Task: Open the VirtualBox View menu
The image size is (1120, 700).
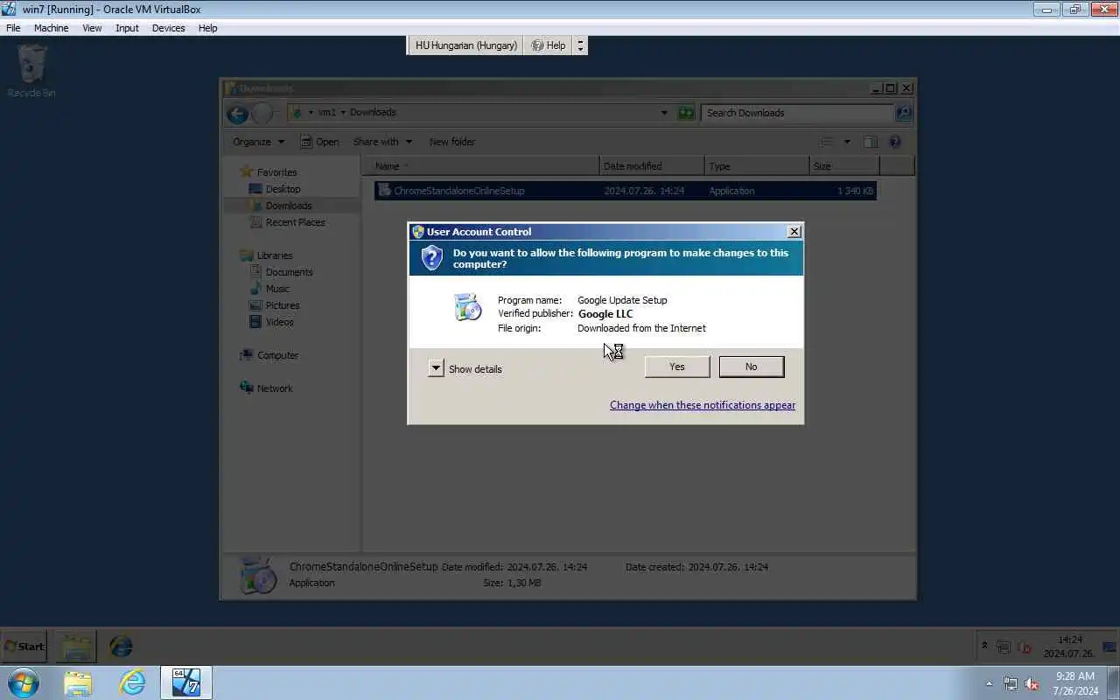Action: (92, 28)
